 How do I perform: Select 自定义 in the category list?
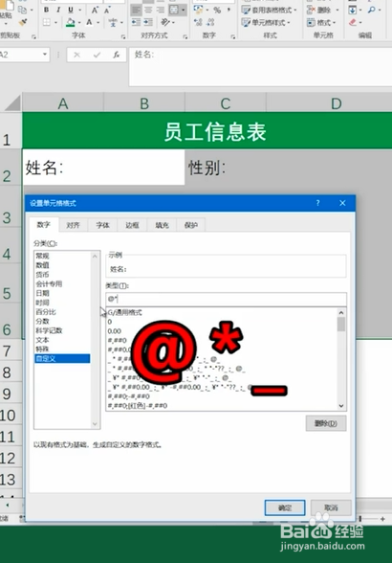click(x=62, y=358)
